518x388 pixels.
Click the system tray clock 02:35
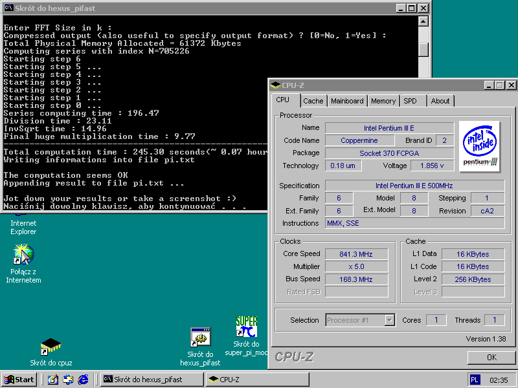coord(499,380)
